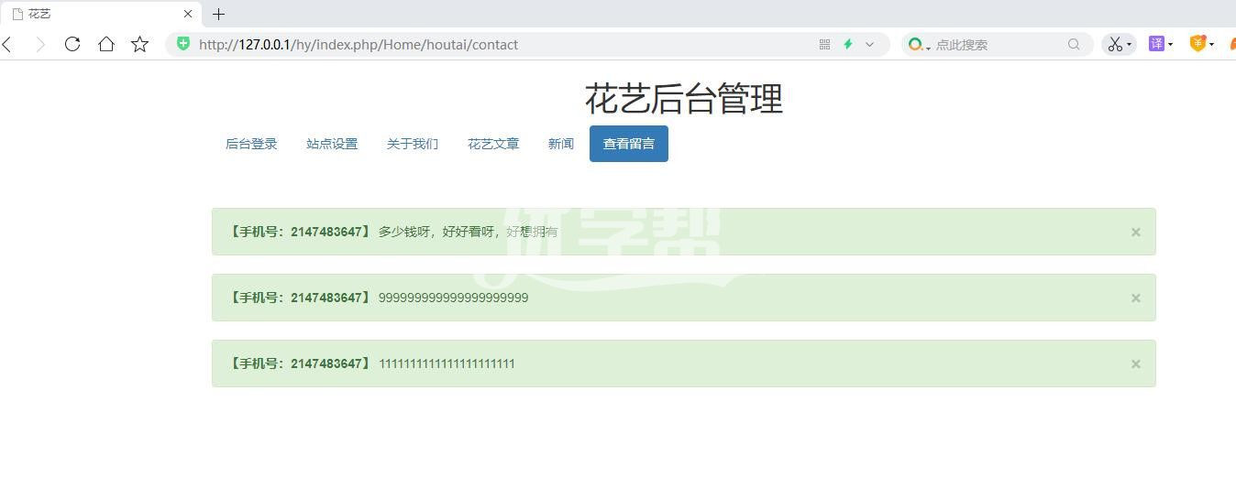The image size is (1236, 477).
Task: Reload the page with the refresh icon
Action: pyautogui.click(x=72, y=44)
